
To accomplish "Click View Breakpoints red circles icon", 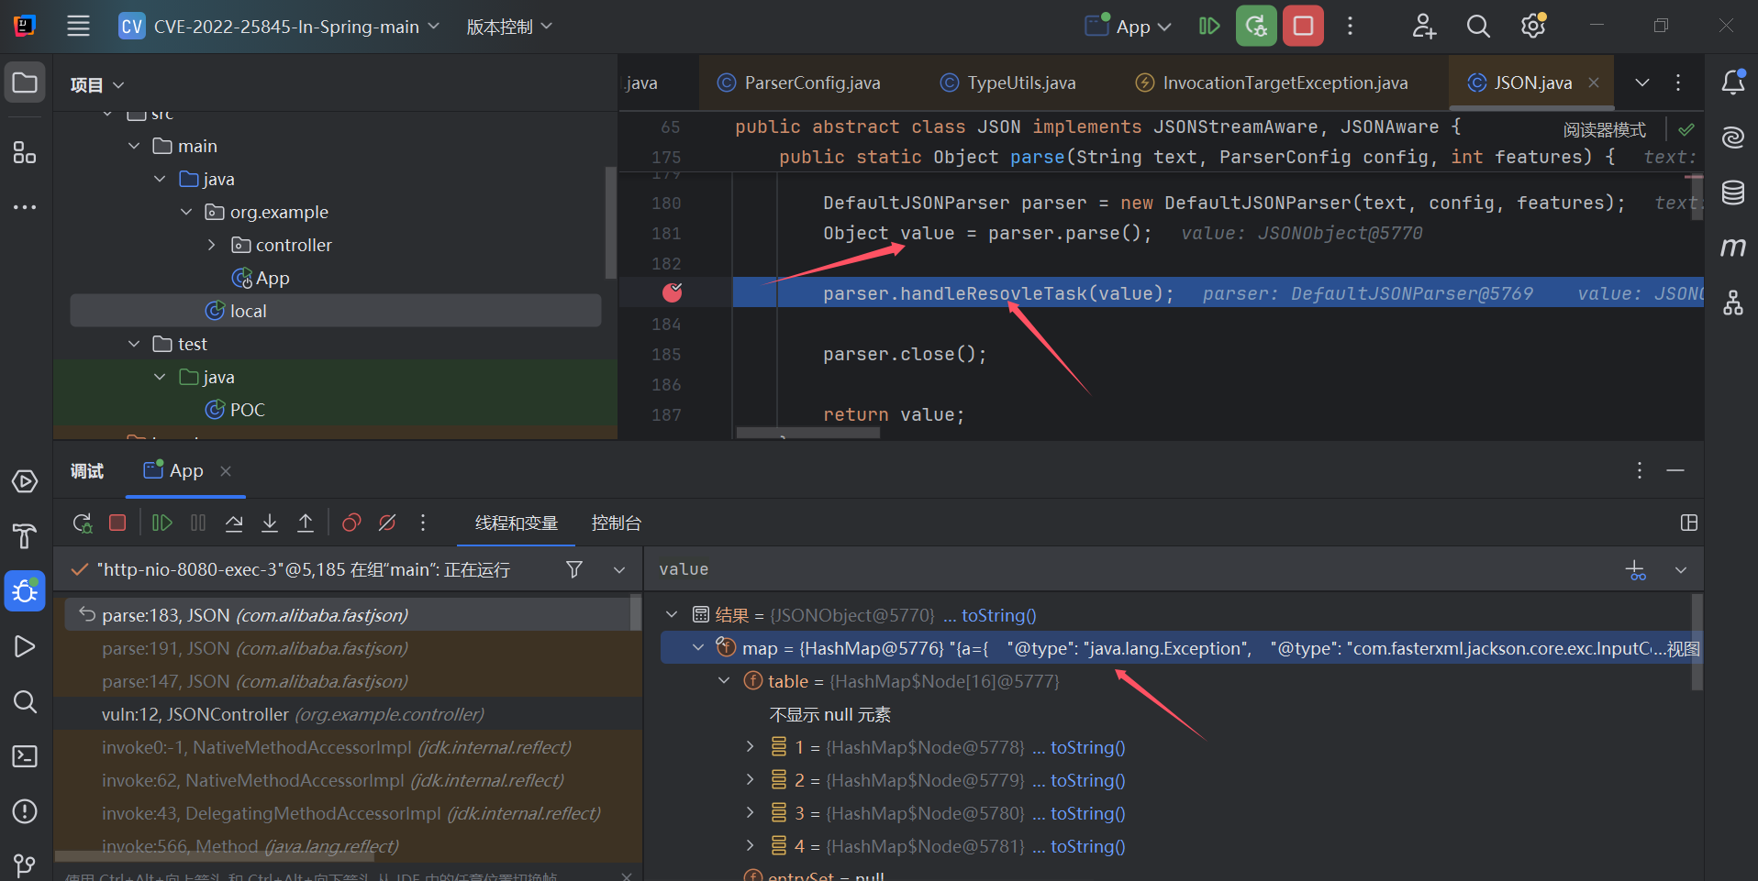I will [x=351, y=523].
